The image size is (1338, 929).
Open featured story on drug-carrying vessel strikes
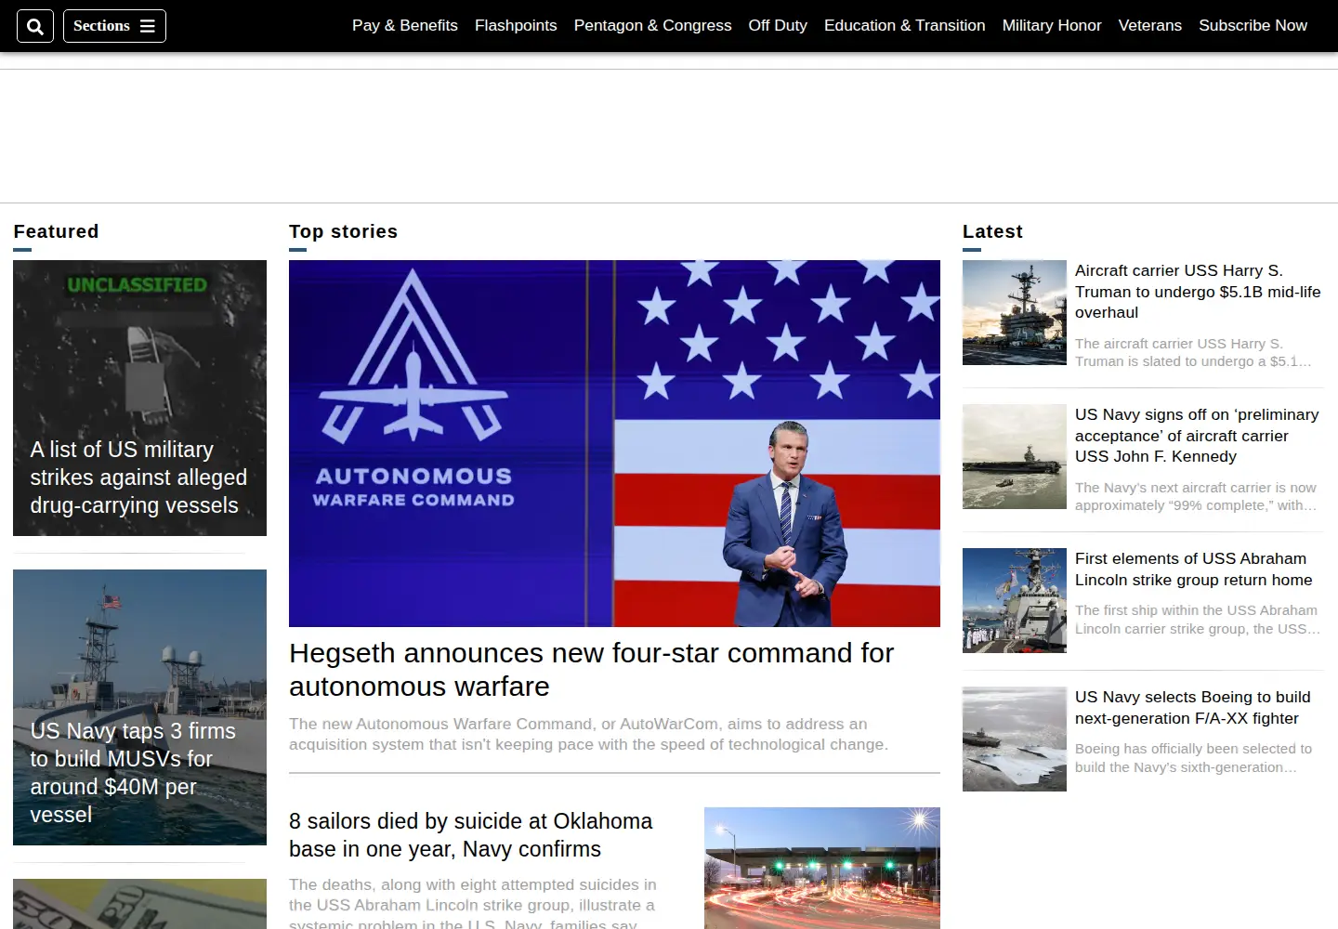pyautogui.click(x=139, y=398)
